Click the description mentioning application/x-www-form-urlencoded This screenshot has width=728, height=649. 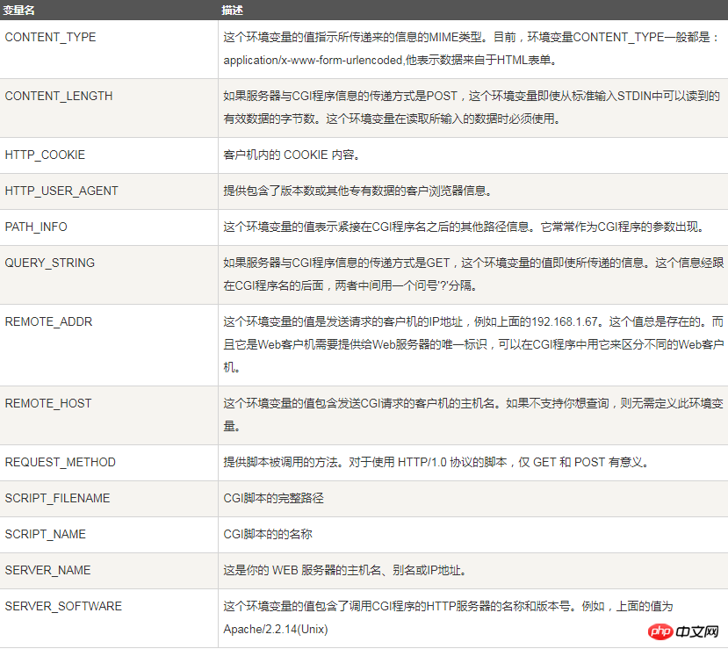tap(472, 49)
